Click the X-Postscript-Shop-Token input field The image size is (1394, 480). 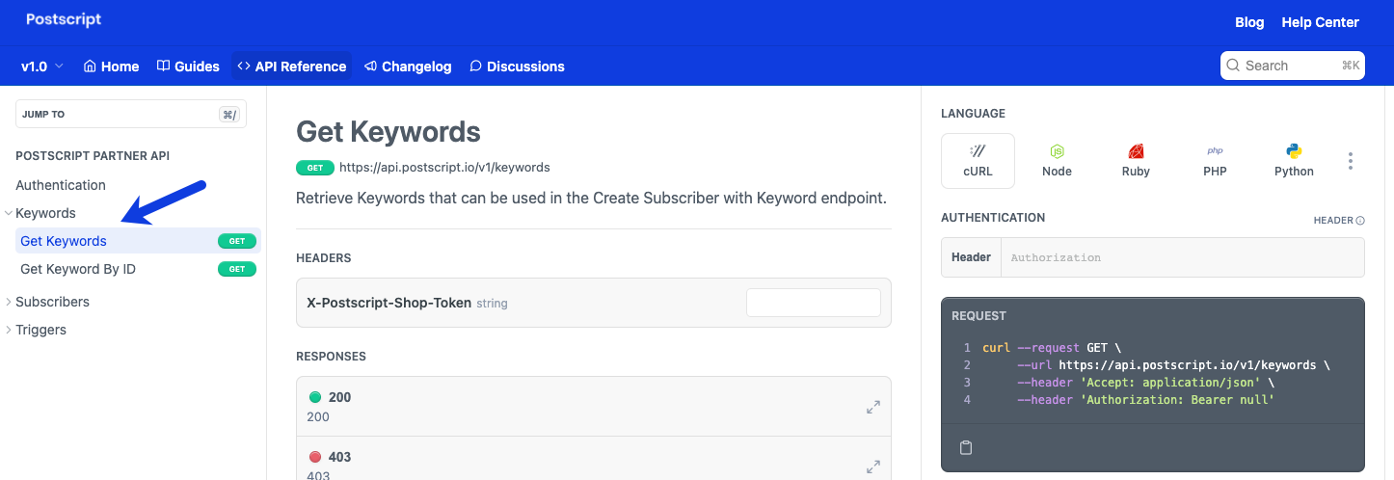pyautogui.click(x=813, y=303)
